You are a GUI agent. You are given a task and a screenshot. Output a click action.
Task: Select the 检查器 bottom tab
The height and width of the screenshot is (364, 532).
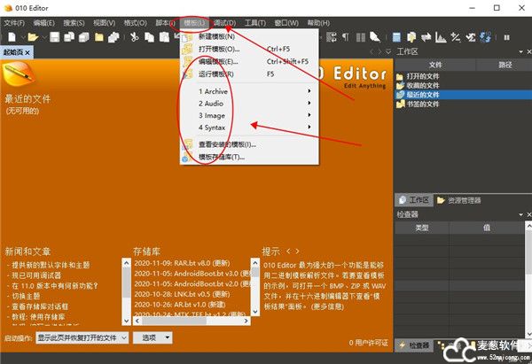[x=415, y=345]
